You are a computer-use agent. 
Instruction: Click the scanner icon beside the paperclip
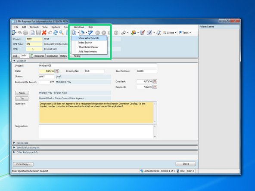click(x=82, y=33)
